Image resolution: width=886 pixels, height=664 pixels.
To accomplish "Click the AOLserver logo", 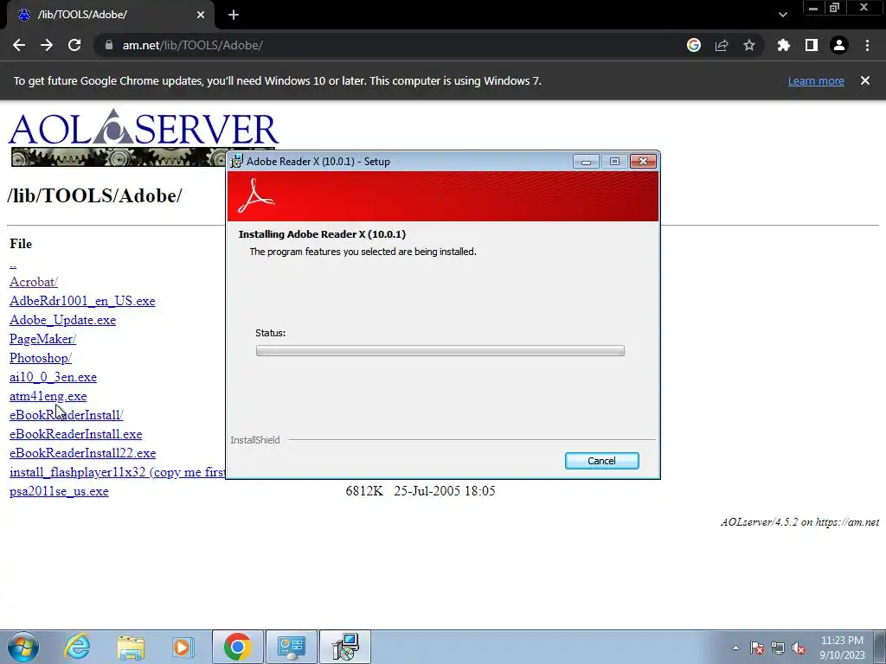I will pyautogui.click(x=144, y=137).
